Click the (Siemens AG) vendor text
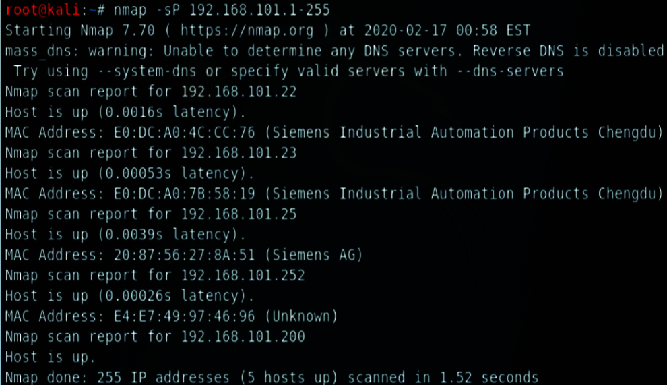 [313, 254]
